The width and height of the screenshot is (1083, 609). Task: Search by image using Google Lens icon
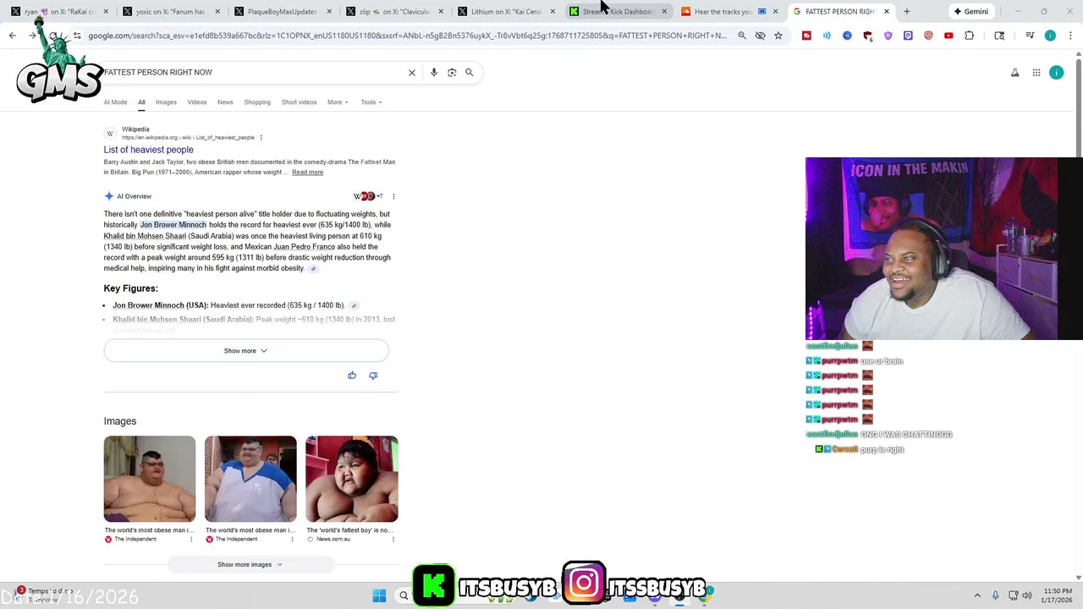coord(452,73)
